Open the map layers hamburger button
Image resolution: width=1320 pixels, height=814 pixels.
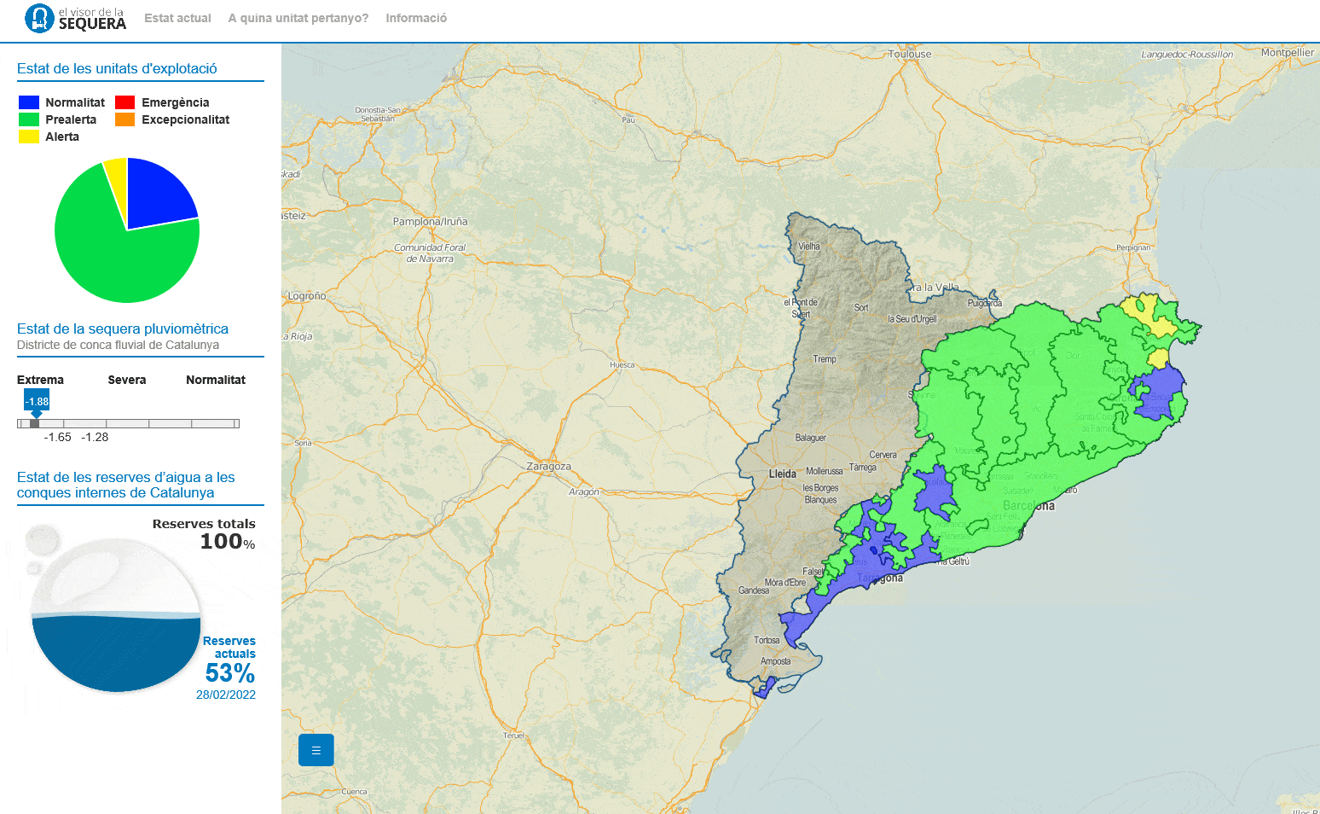(x=316, y=750)
